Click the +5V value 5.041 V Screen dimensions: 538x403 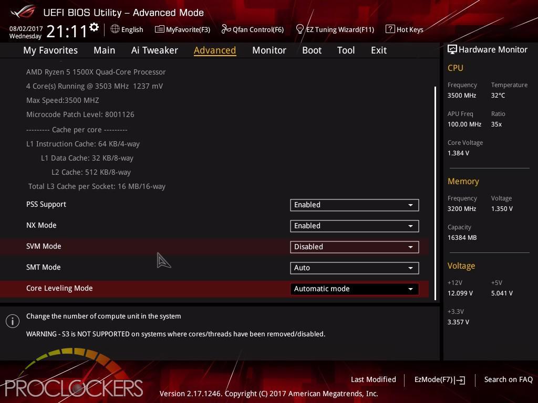(x=502, y=293)
